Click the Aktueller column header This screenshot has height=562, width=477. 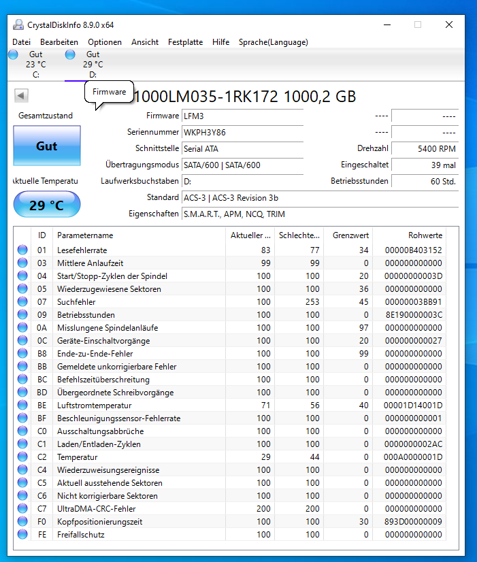[x=250, y=235]
